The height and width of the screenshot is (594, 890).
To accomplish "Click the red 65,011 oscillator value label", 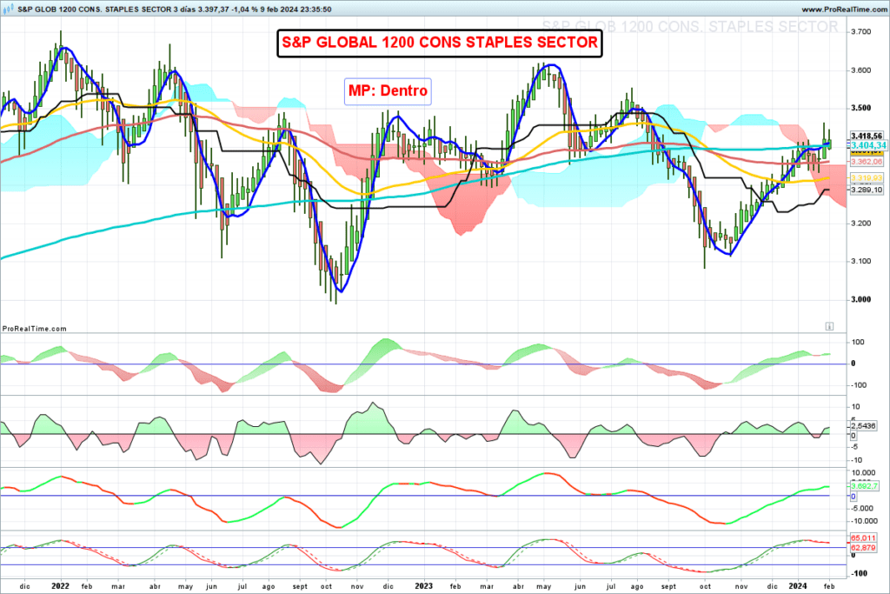I will [863, 537].
